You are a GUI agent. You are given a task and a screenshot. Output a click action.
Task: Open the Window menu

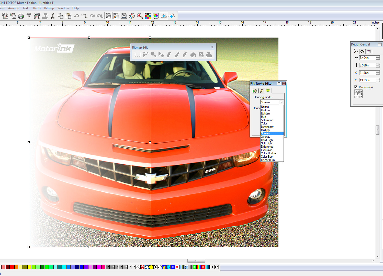pyautogui.click(x=63, y=8)
